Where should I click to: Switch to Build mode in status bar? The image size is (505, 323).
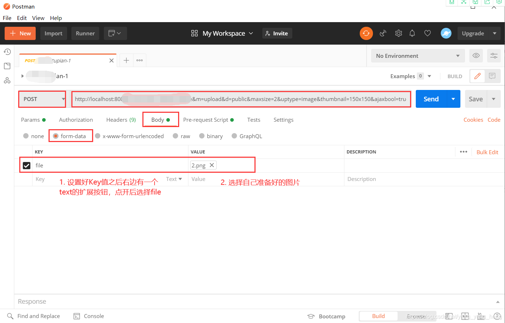(x=378, y=316)
